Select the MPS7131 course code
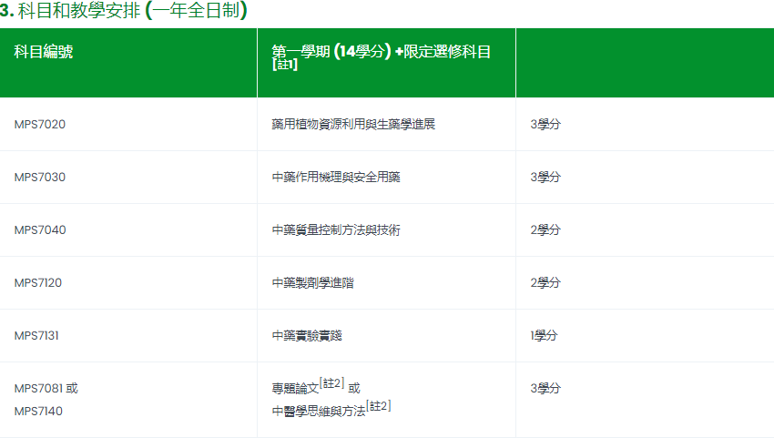Screen dimensions: 774x438 [37, 335]
